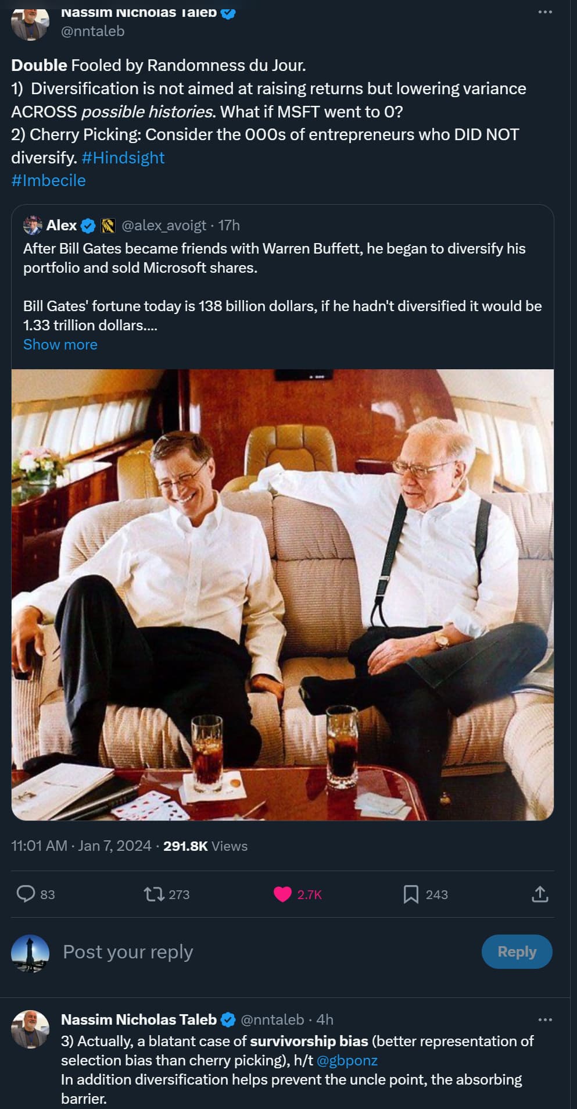Open the share upload icon
577x1109 pixels.
click(x=540, y=894)
